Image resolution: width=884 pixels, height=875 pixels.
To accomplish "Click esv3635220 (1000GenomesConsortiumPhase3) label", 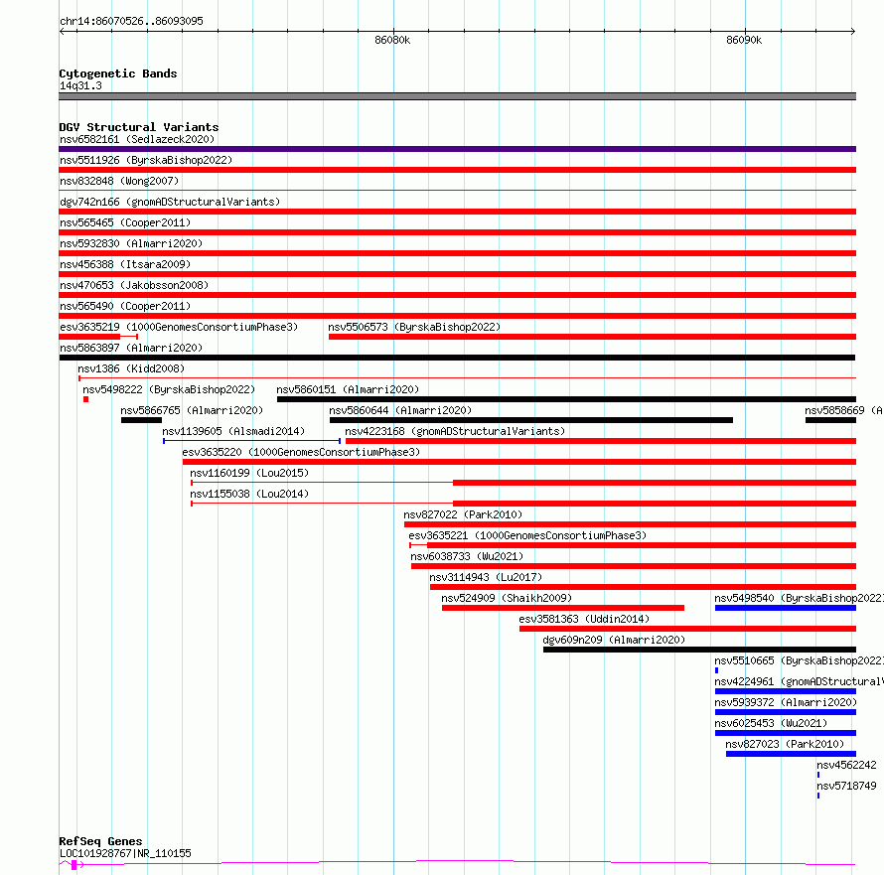I will (x=301, y=452).
